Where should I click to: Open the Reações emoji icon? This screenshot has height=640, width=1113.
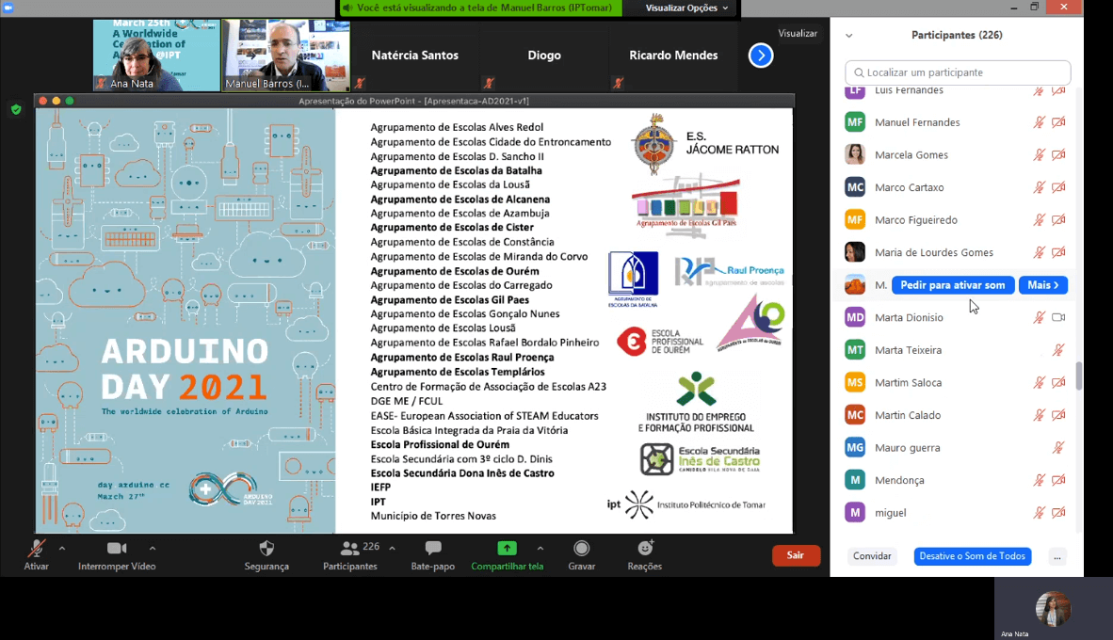(645, 549)
